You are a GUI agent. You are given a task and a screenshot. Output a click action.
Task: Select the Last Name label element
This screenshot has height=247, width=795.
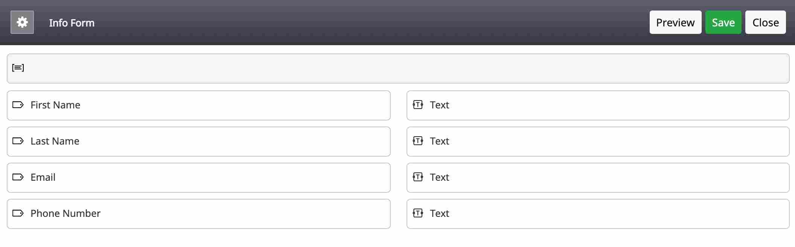tap(198, 142)
